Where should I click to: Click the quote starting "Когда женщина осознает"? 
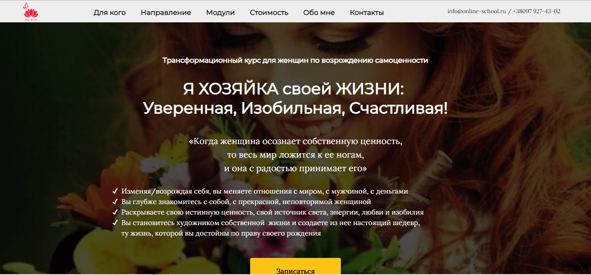pyautogui.click(x=295, y=141)
